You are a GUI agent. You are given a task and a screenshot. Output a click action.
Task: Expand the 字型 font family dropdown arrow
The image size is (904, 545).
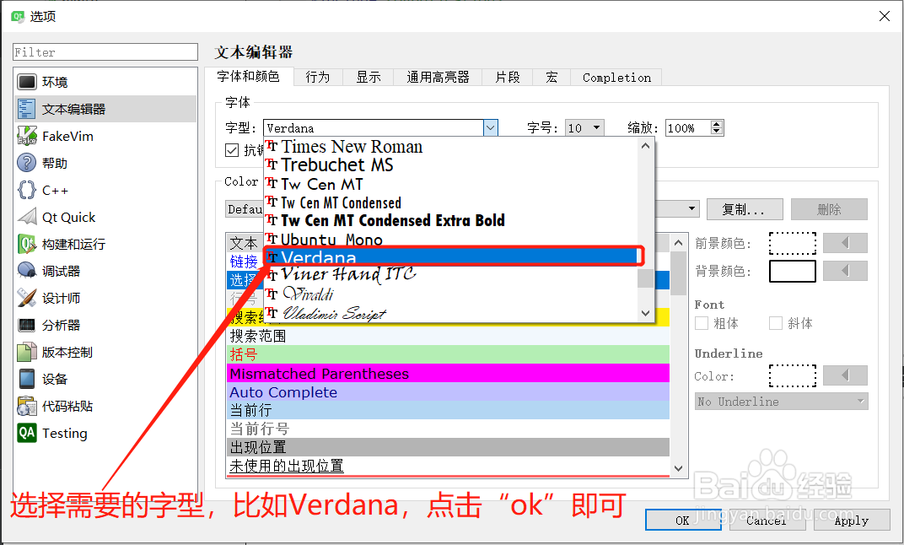[491, 128]
